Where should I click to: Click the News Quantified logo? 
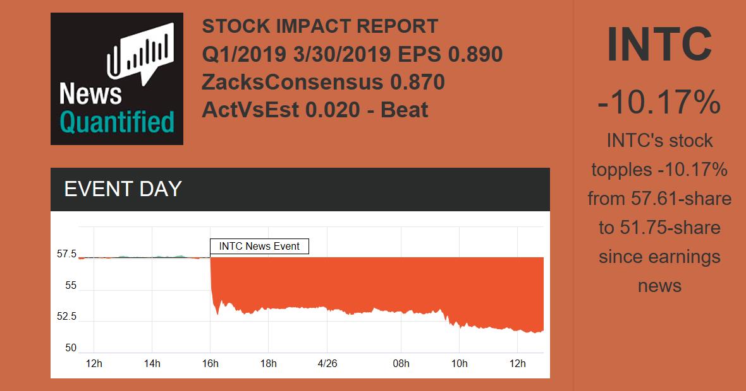[116, 79]
